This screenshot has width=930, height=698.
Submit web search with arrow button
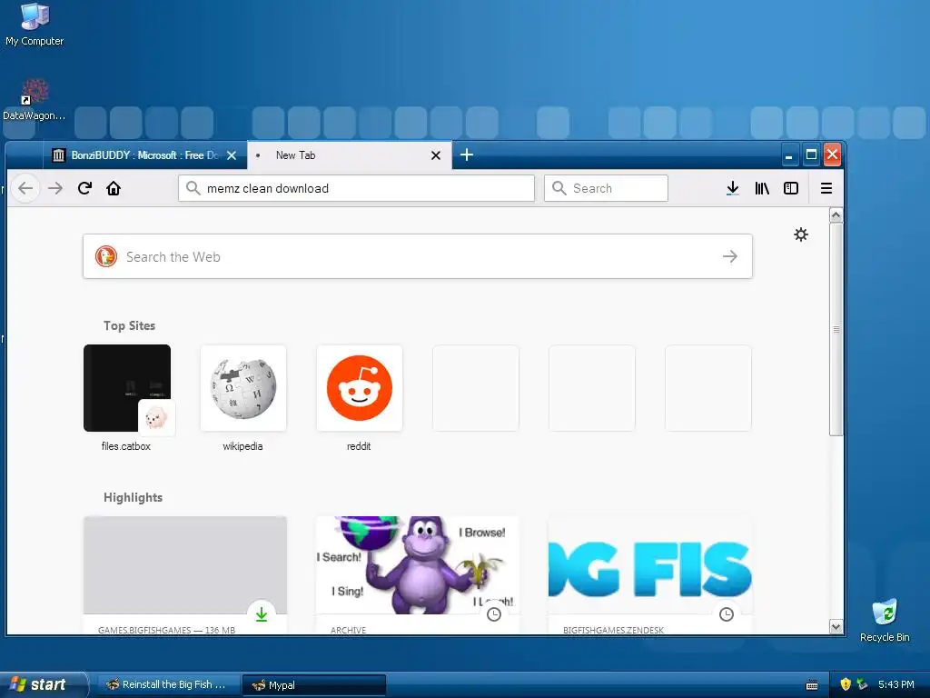pyautogui.click(x=730, y=256)
